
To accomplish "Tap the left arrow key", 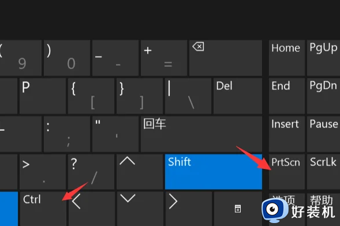I will pyautogui.click(x=92, y=209).
